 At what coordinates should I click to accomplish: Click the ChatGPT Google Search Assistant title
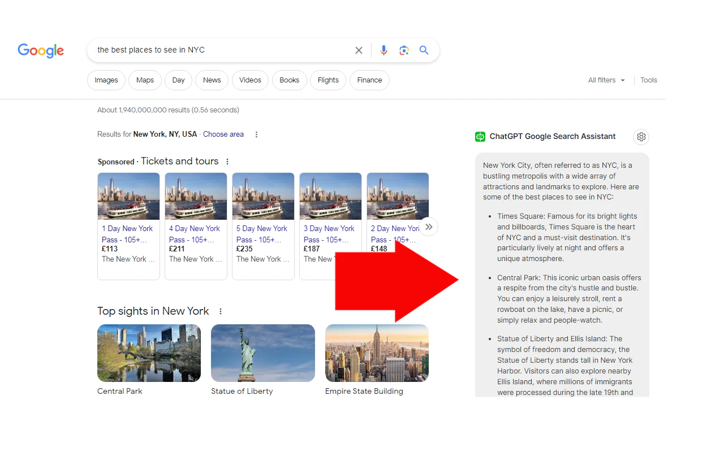tap(553, 137)
